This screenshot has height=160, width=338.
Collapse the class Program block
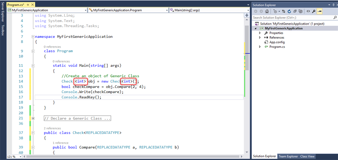point(33,51)
